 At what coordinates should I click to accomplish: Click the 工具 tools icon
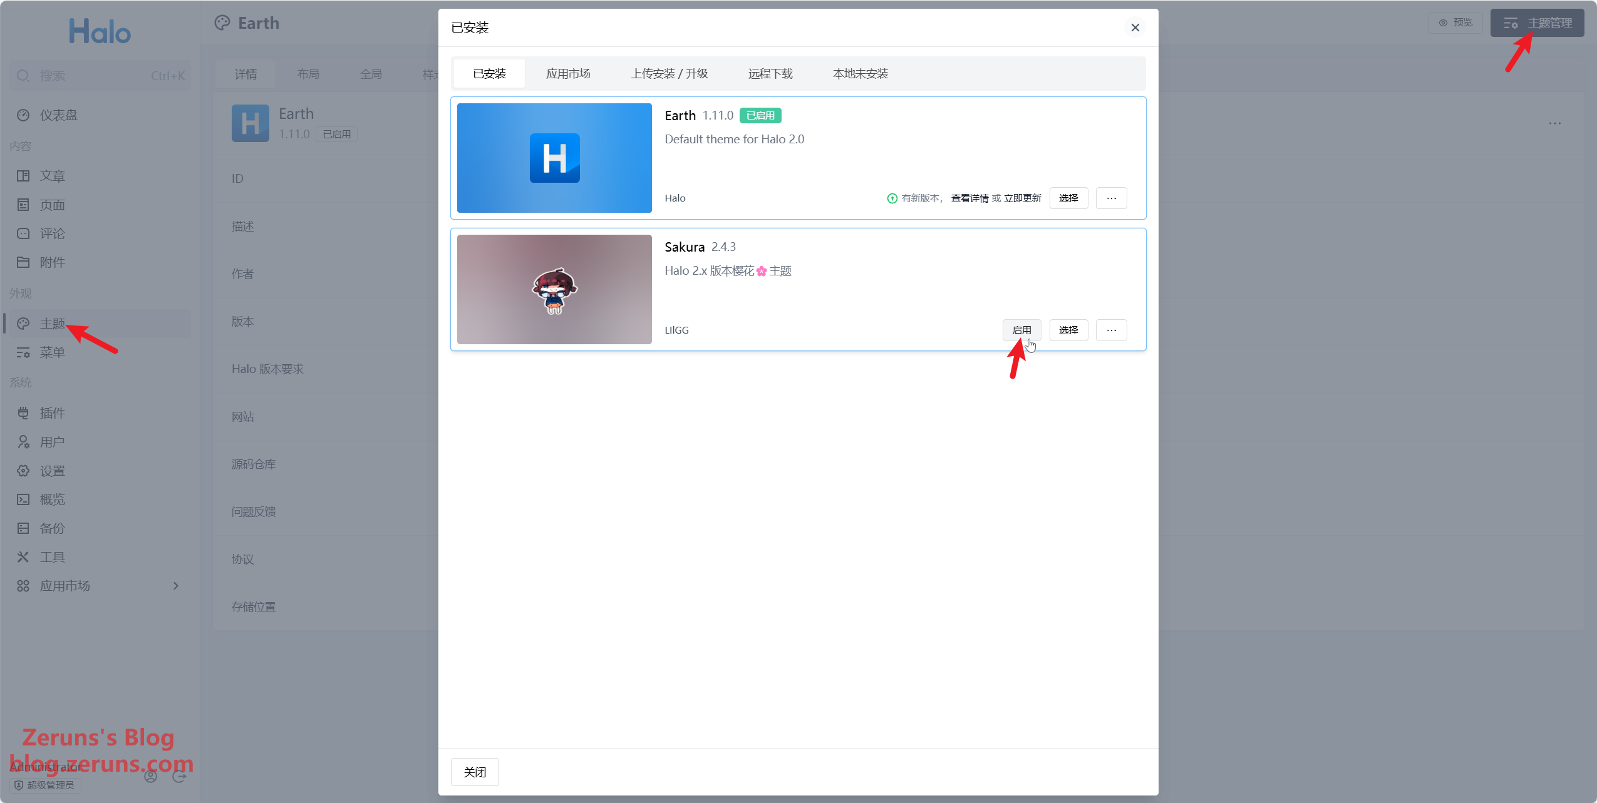pos(23,557)
